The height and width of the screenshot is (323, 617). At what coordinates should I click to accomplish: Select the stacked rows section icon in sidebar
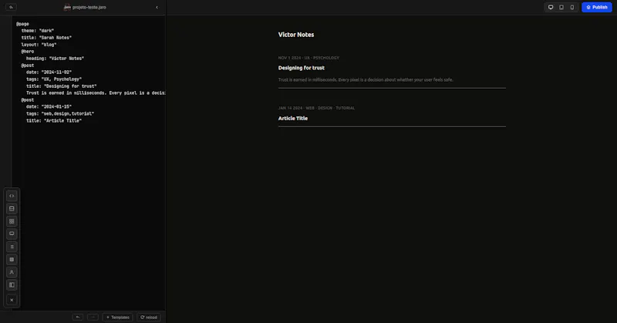pyautogui.click(x=12, y=208)
